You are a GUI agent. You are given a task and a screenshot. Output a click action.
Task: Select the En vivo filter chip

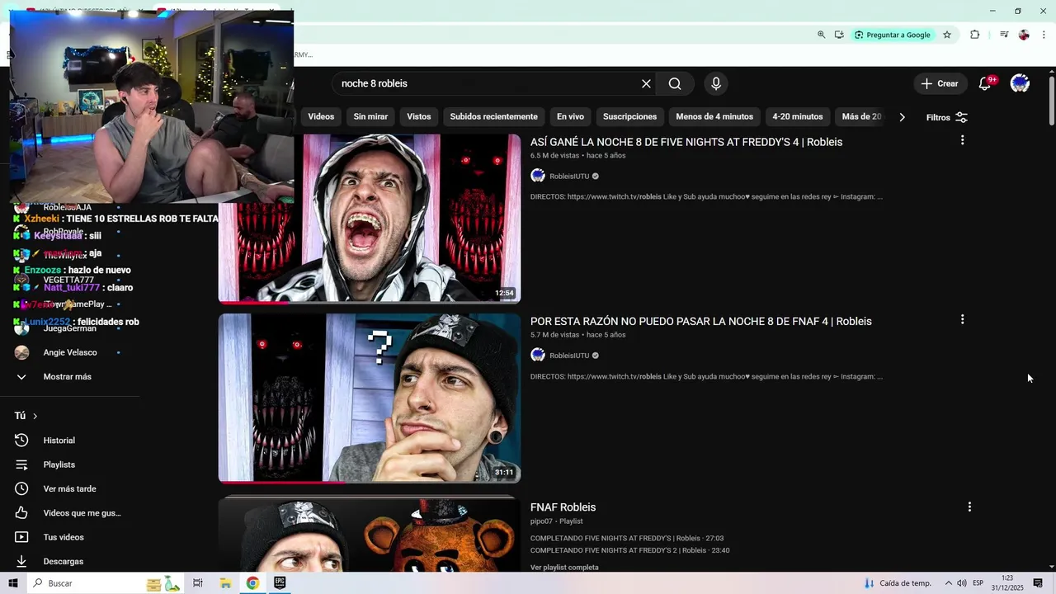point(570,116)
